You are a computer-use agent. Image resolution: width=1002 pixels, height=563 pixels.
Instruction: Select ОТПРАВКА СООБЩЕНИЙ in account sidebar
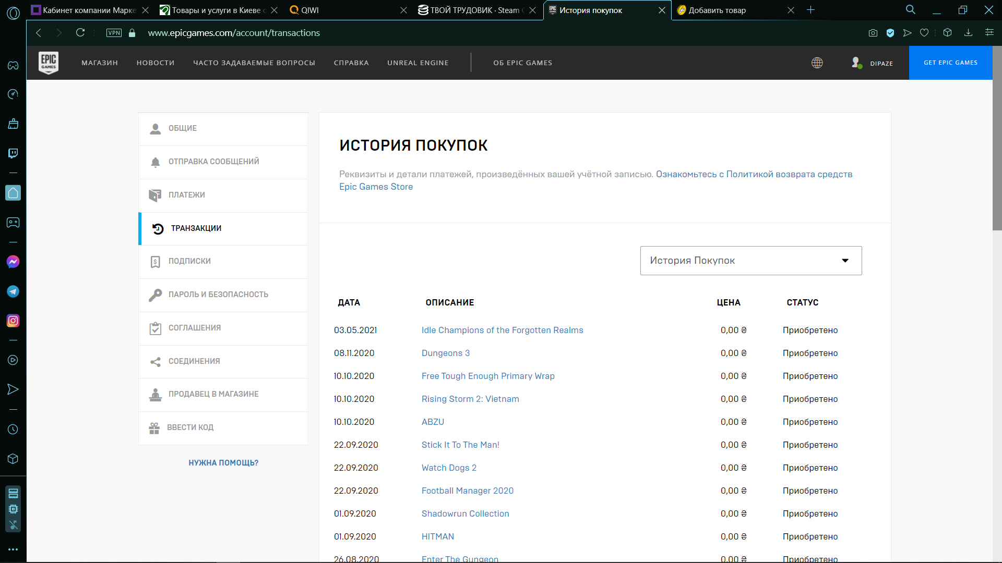223,162
